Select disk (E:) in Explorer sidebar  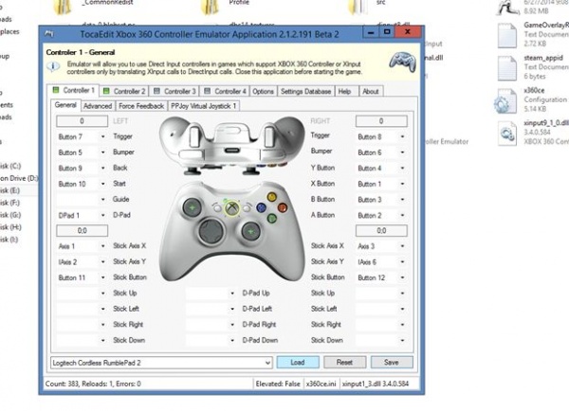(x=10, y=190)
